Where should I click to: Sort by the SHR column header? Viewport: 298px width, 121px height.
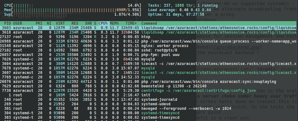tap(88, 23)
